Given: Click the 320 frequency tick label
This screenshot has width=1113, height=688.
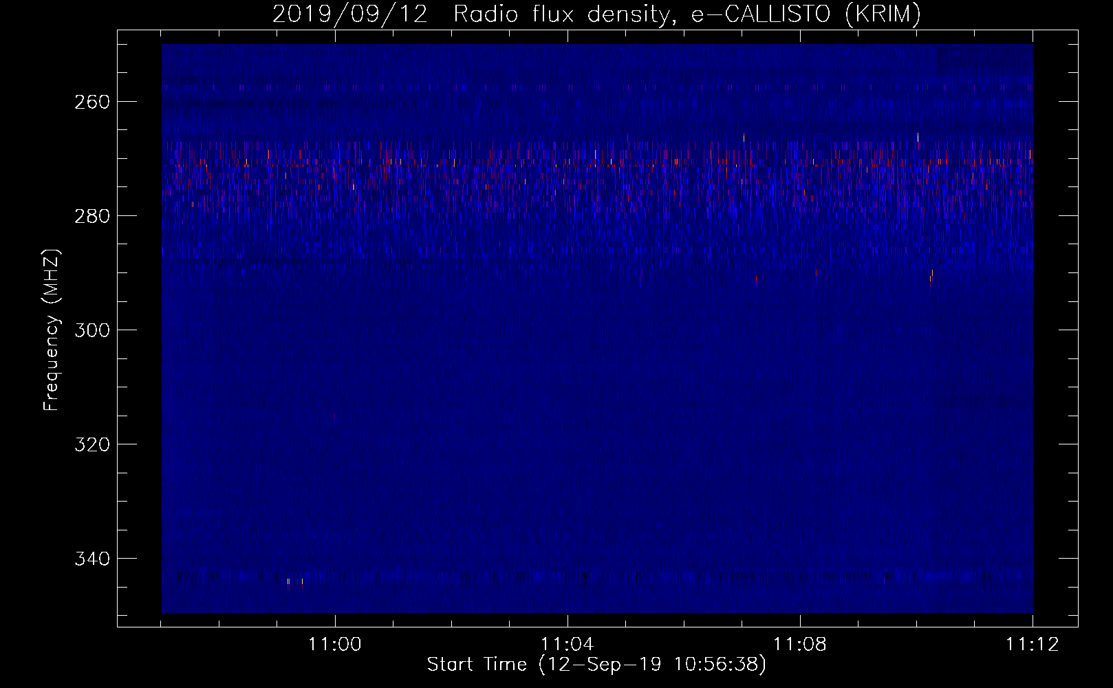Looking at the screenshot, I should pyautogui.click(x=91, y=444).
